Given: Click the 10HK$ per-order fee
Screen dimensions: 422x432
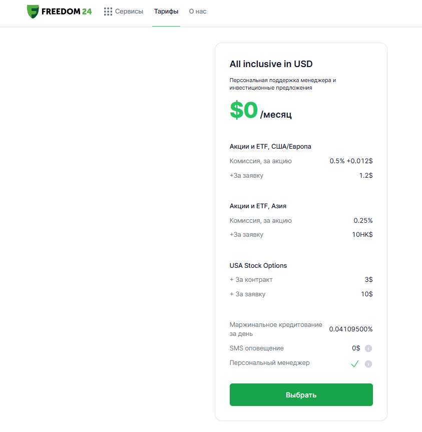Looking at the screenshot, I should 362,234.
